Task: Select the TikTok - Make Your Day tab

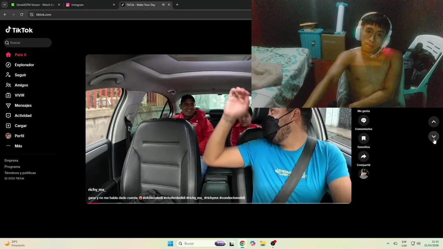Action: tap(141, 5)
